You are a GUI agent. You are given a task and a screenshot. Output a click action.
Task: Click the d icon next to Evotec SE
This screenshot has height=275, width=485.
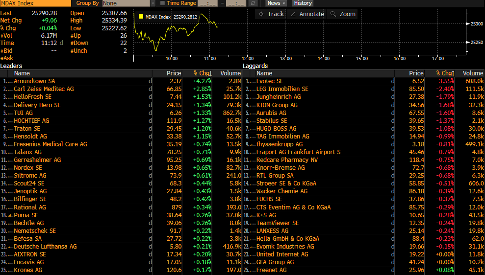click(392, 81)
